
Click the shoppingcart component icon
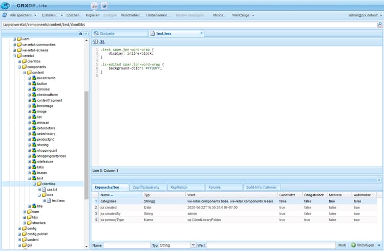coord(34,151)
